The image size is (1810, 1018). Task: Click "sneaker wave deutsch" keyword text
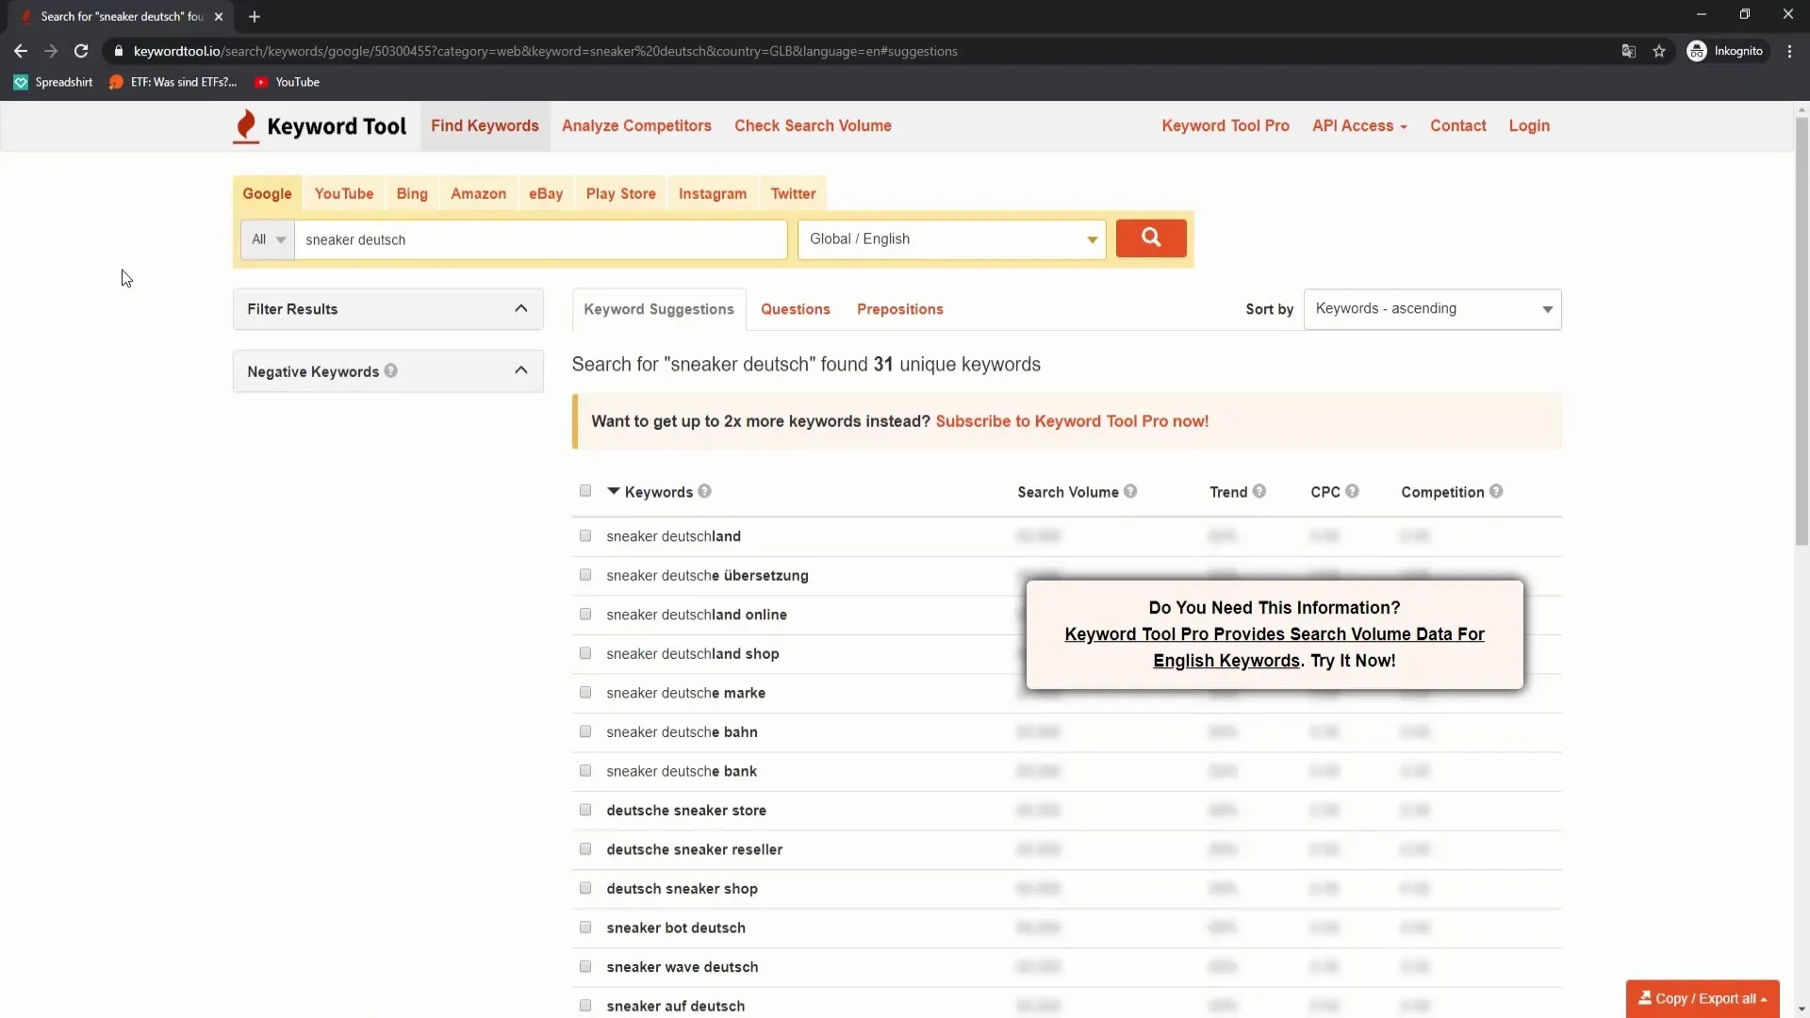[x=683, y=967]
